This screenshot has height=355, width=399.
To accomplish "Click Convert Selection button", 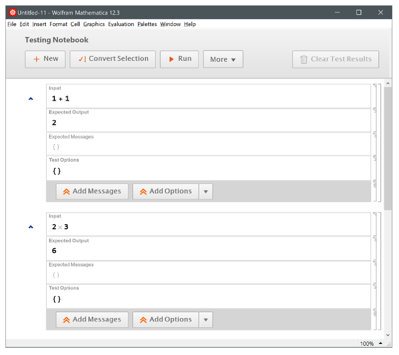I will click(x=113, y=59).
